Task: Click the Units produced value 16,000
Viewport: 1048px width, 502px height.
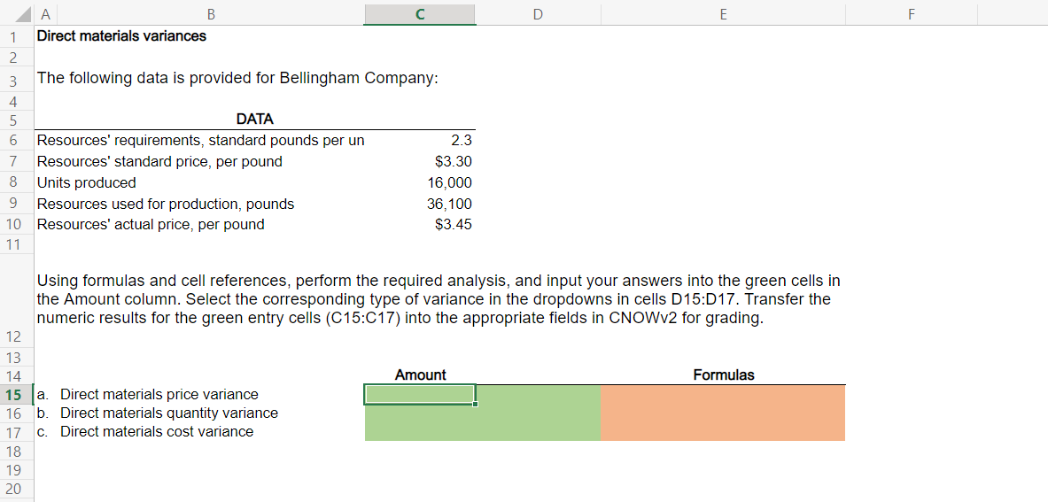Action: 419,182
